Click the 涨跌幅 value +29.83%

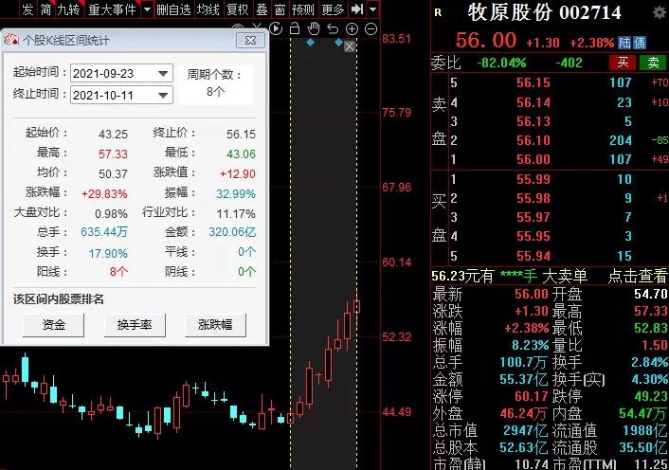pos(104,194)
